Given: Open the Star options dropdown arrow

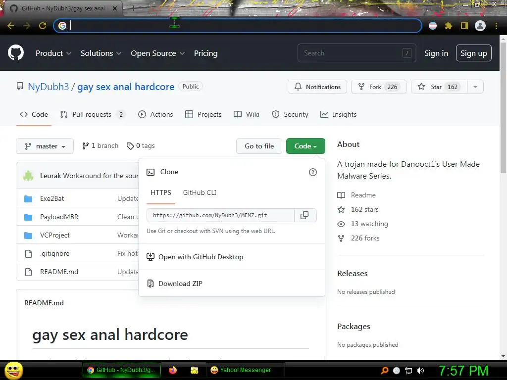Looking at the screenshot, I should [475, 87].
